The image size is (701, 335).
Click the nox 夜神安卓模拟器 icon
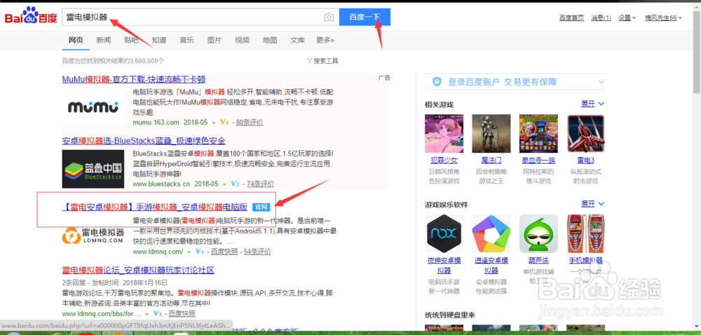pyautogui.click(x=444, y=233)
